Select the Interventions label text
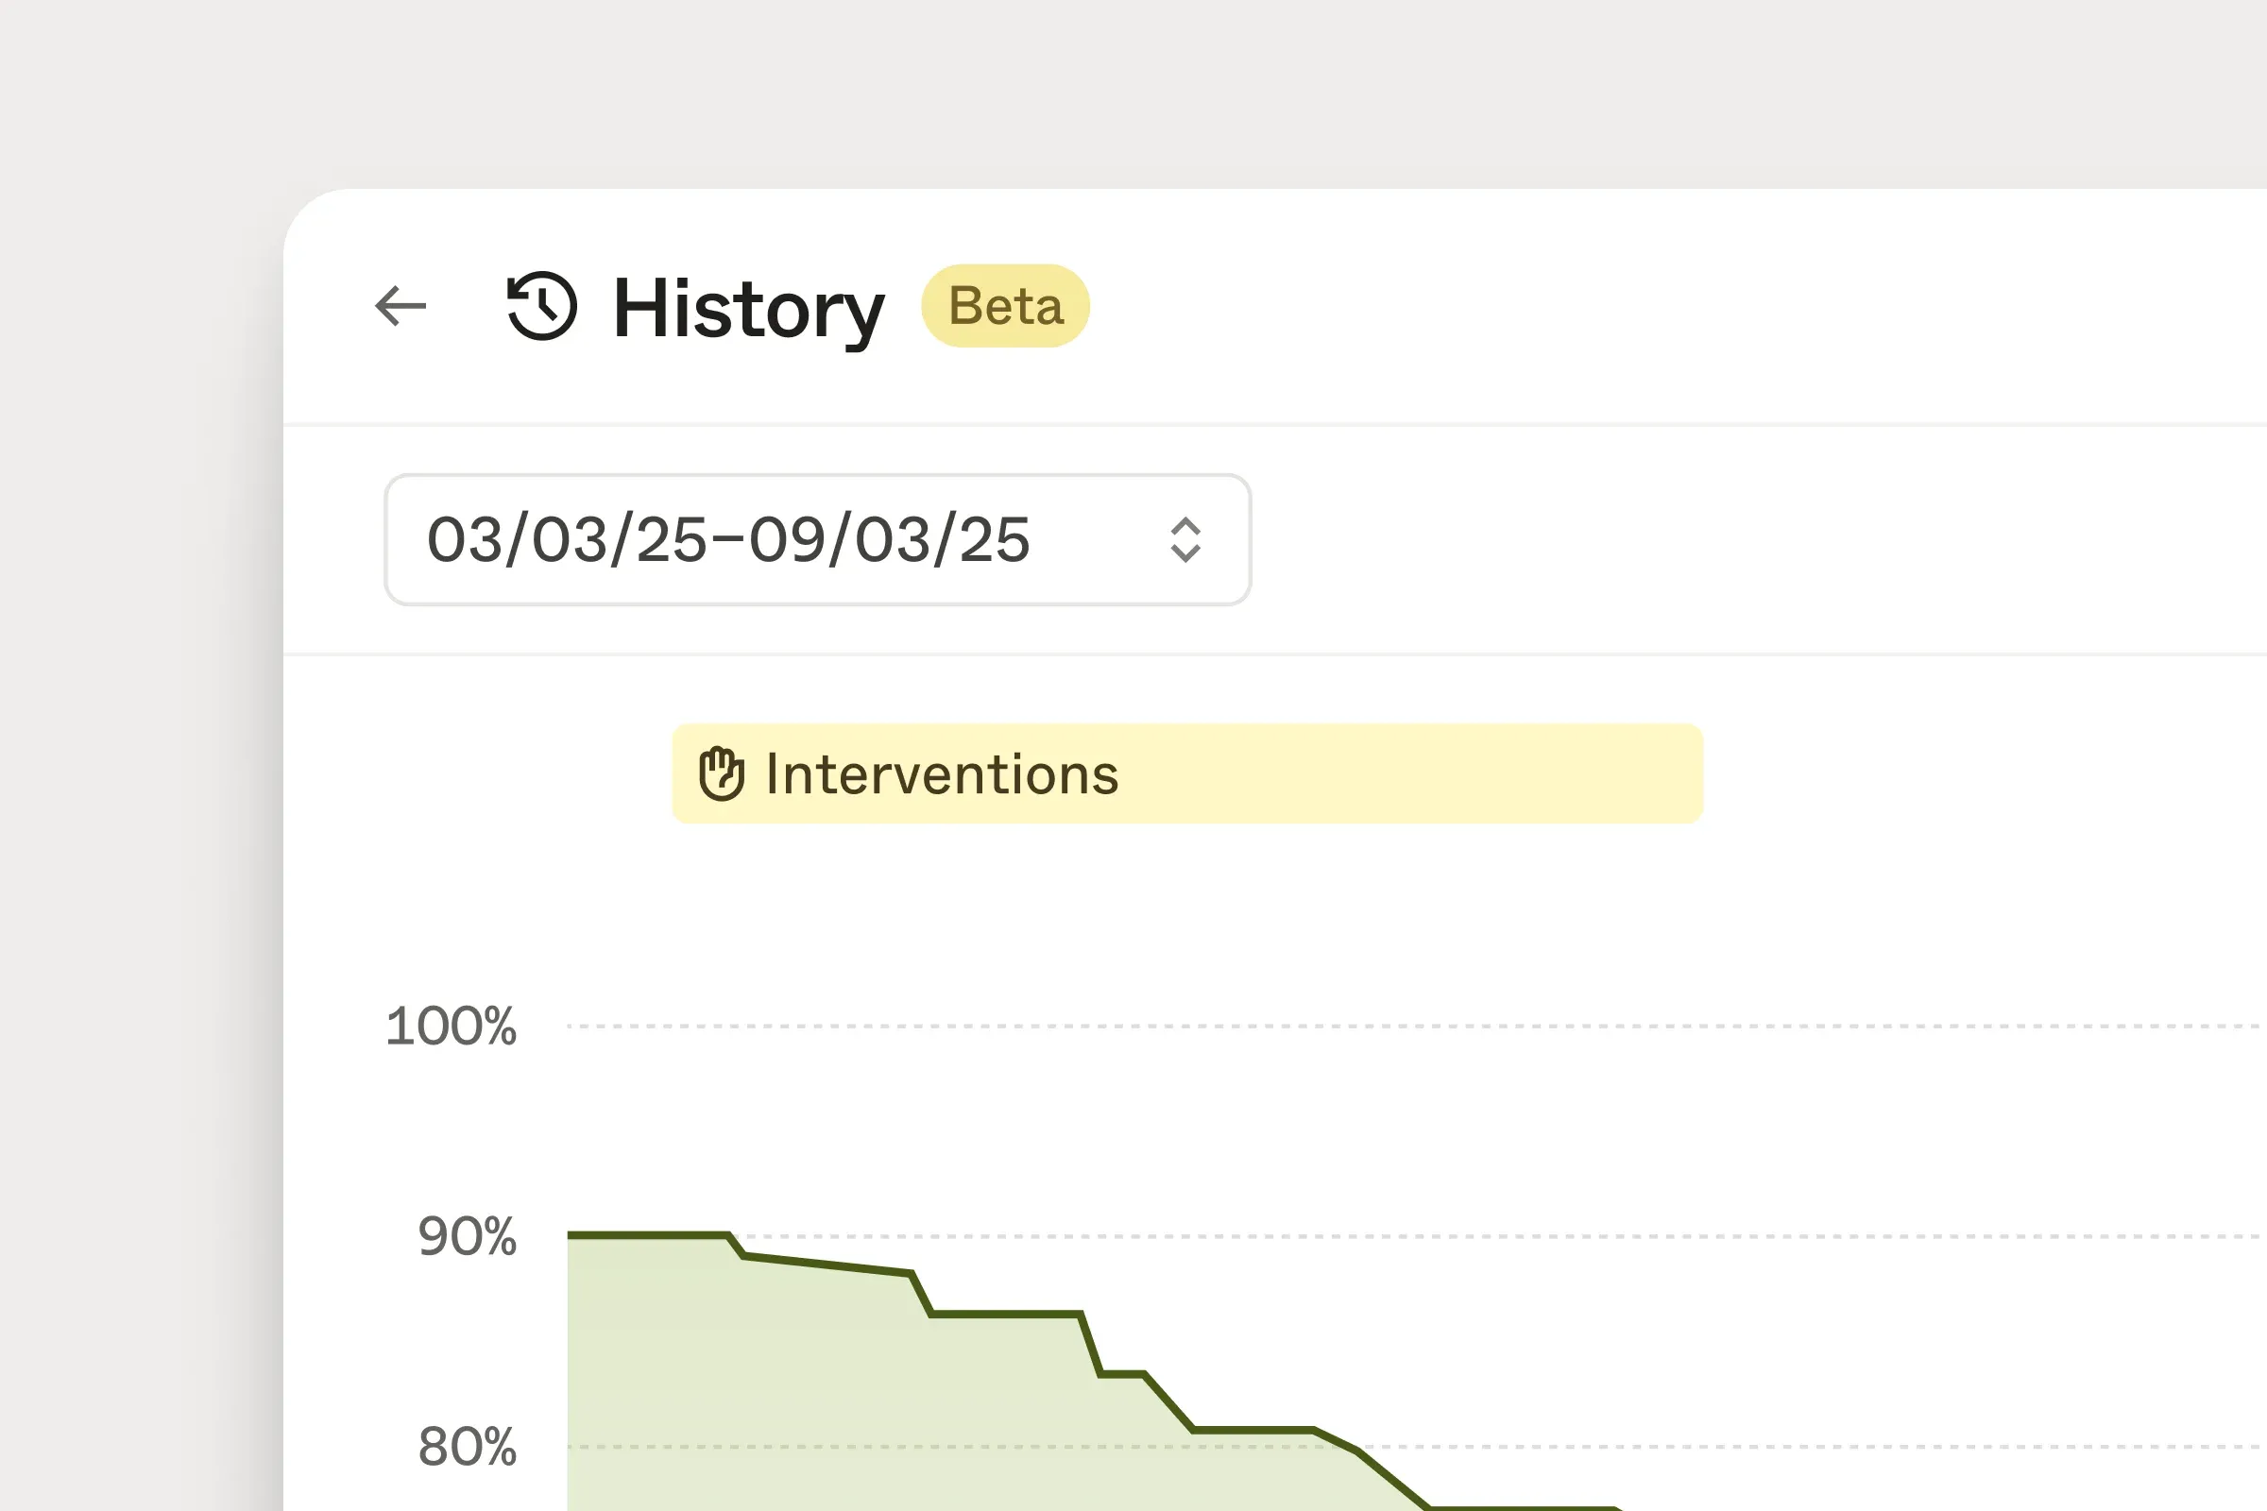Viewport: 2267px width, 1511px height. (942, 774)
